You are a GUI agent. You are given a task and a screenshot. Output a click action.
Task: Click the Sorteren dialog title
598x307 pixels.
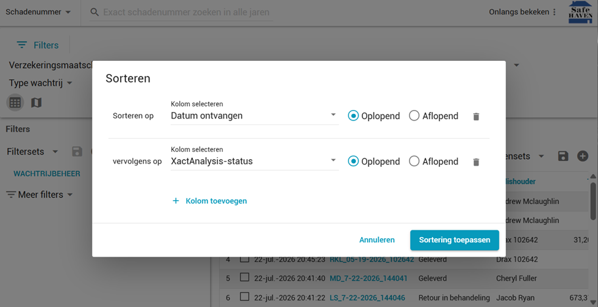tap(128, 79)
